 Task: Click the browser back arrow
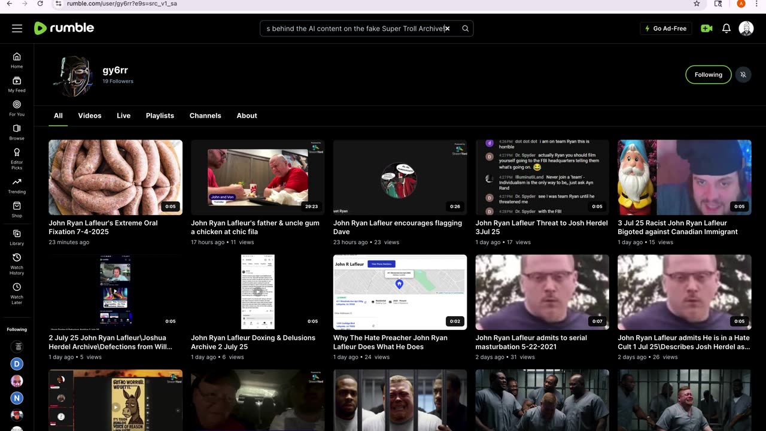pos(9,4)
